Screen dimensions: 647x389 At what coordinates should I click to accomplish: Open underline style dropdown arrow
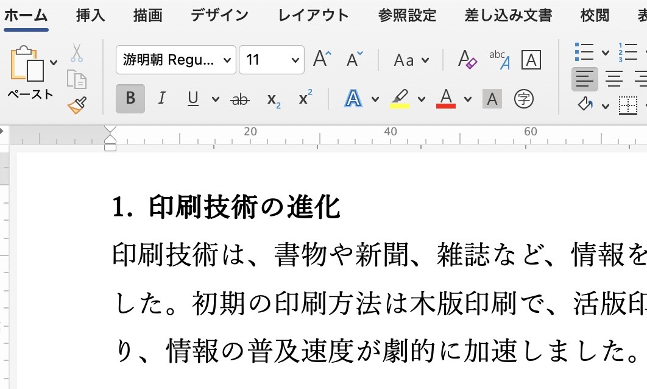(x=216, y=99)
